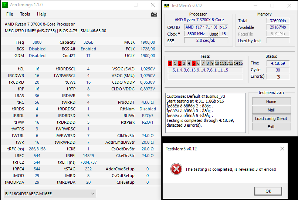Select test box 6
This screenshot has width=298, height=200.
[198, 63]
